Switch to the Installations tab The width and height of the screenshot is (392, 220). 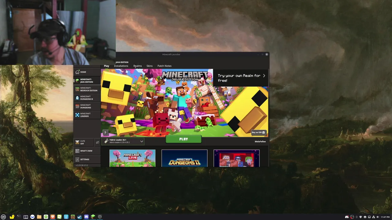coord(121,66)
